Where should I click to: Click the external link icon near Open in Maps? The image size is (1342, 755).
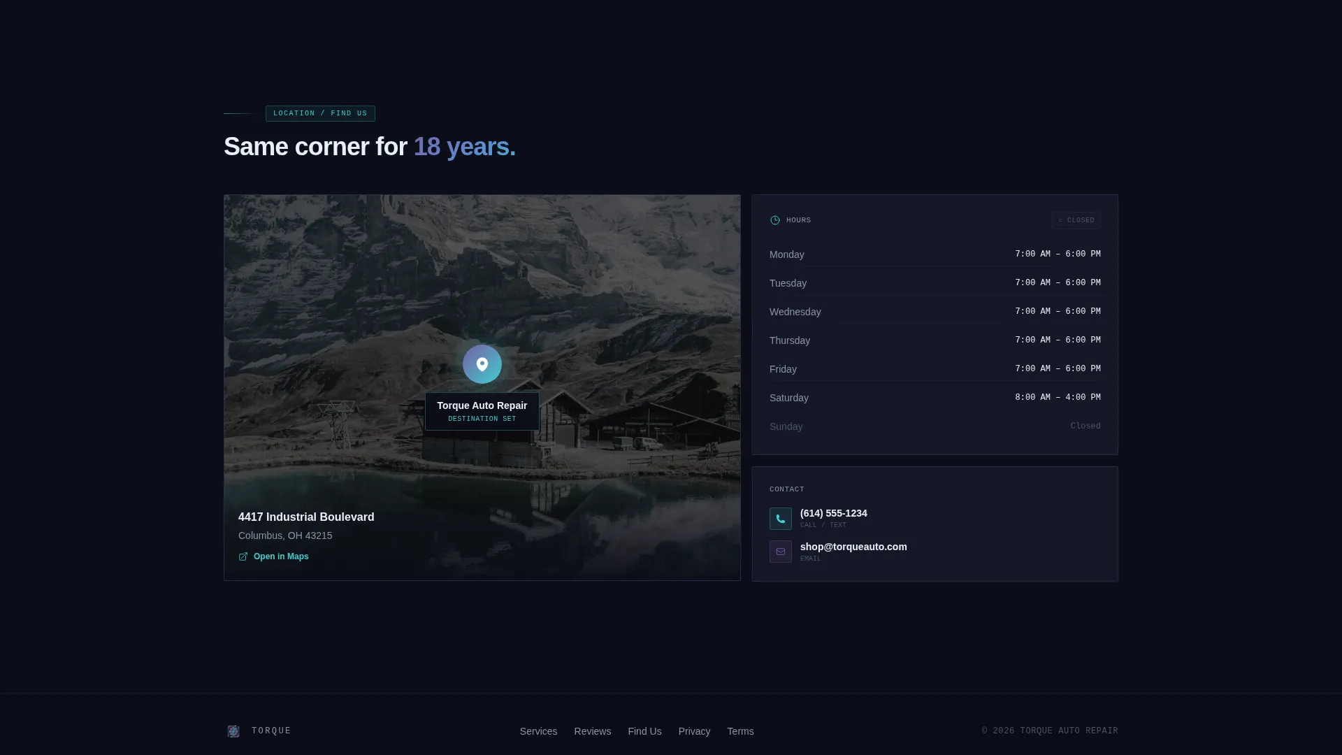click(x=243, y=556)
